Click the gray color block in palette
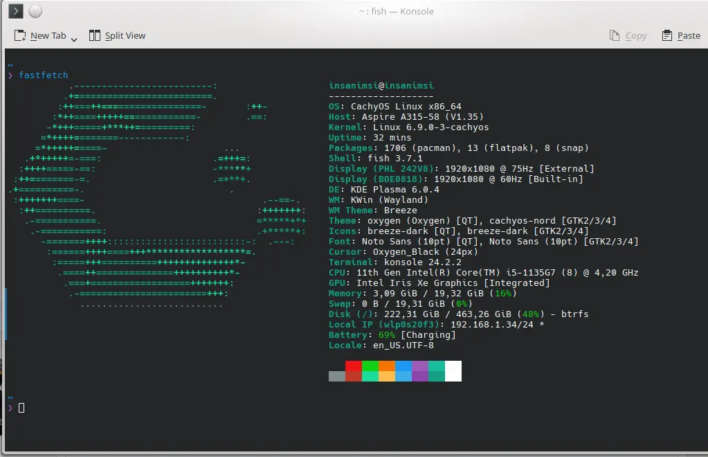Image resolution: width=708 pixels, height=457 pixels. [337, 376]
